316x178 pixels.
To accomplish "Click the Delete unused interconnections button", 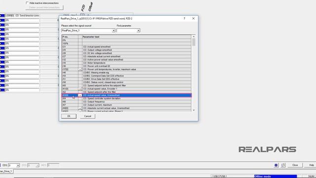I will click(x=44, y=7).
